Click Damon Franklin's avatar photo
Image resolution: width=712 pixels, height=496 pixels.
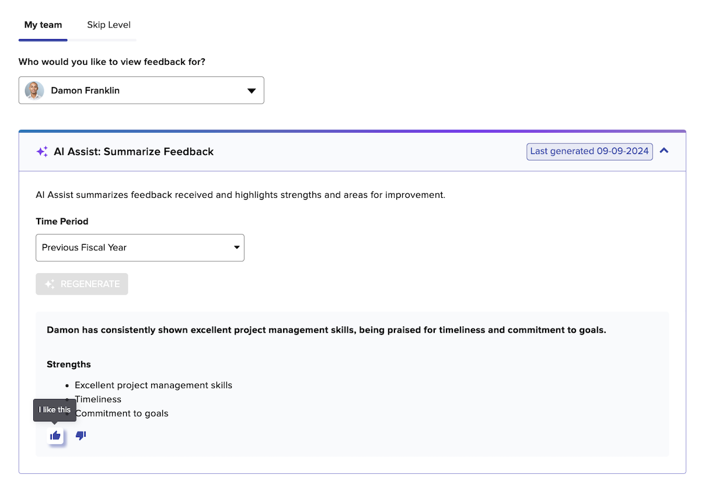click(34, 90)
